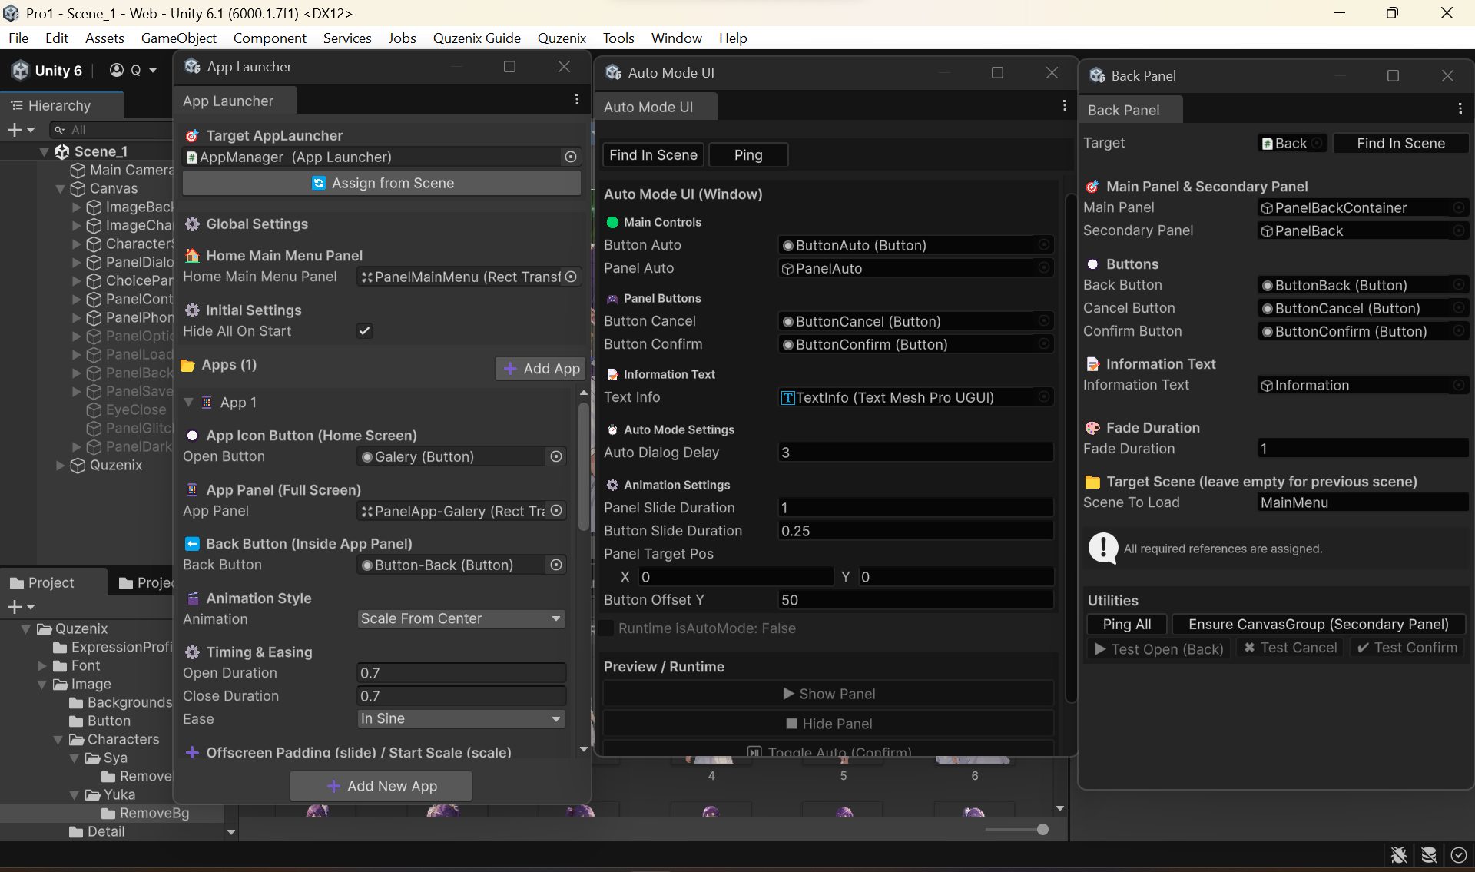Image resolution: width=1475 pixels, height=872 pixels.
Task: Click the Assign from Scene button
Action: [381, 183]
